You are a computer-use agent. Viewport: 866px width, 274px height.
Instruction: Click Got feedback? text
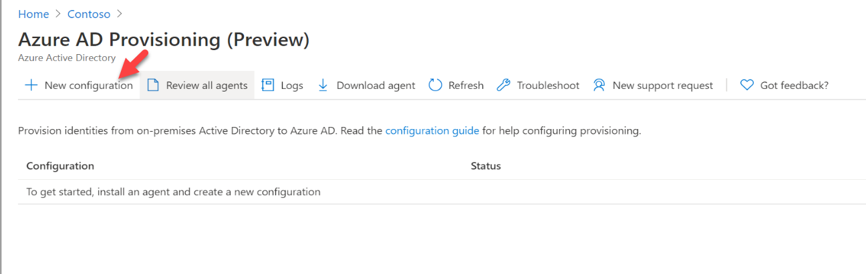click(x=795, y=86)
